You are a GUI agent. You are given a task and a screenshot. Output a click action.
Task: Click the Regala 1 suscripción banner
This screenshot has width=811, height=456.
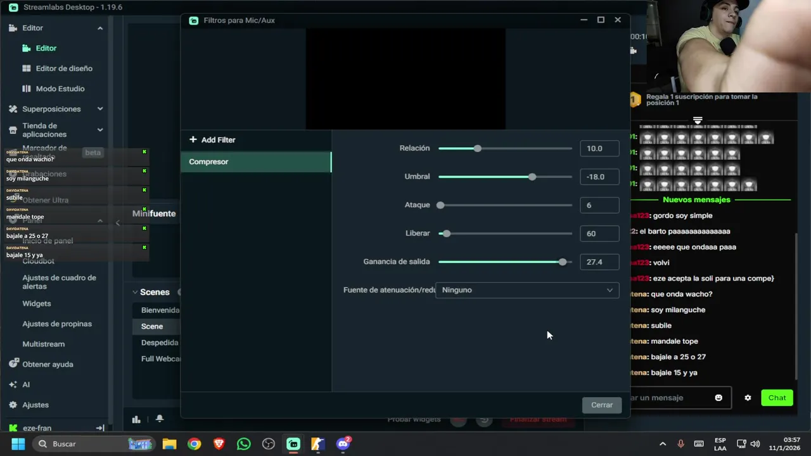(701, 99)
